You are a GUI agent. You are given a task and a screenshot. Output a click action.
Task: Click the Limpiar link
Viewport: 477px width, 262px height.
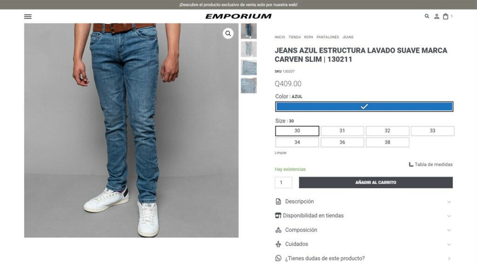280,153
